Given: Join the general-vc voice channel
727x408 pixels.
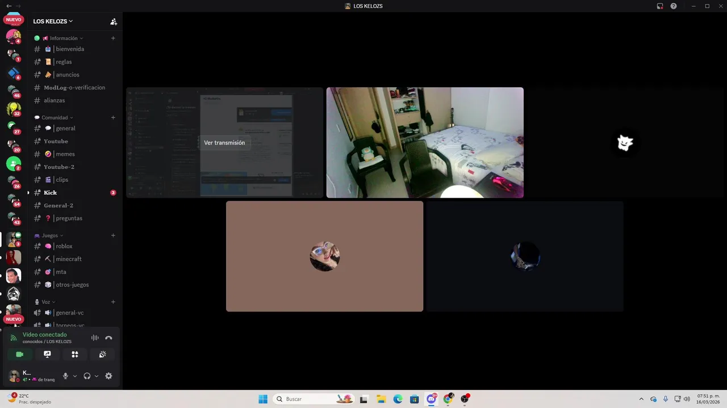Looking at the screenshot, I should click(75, 313).
